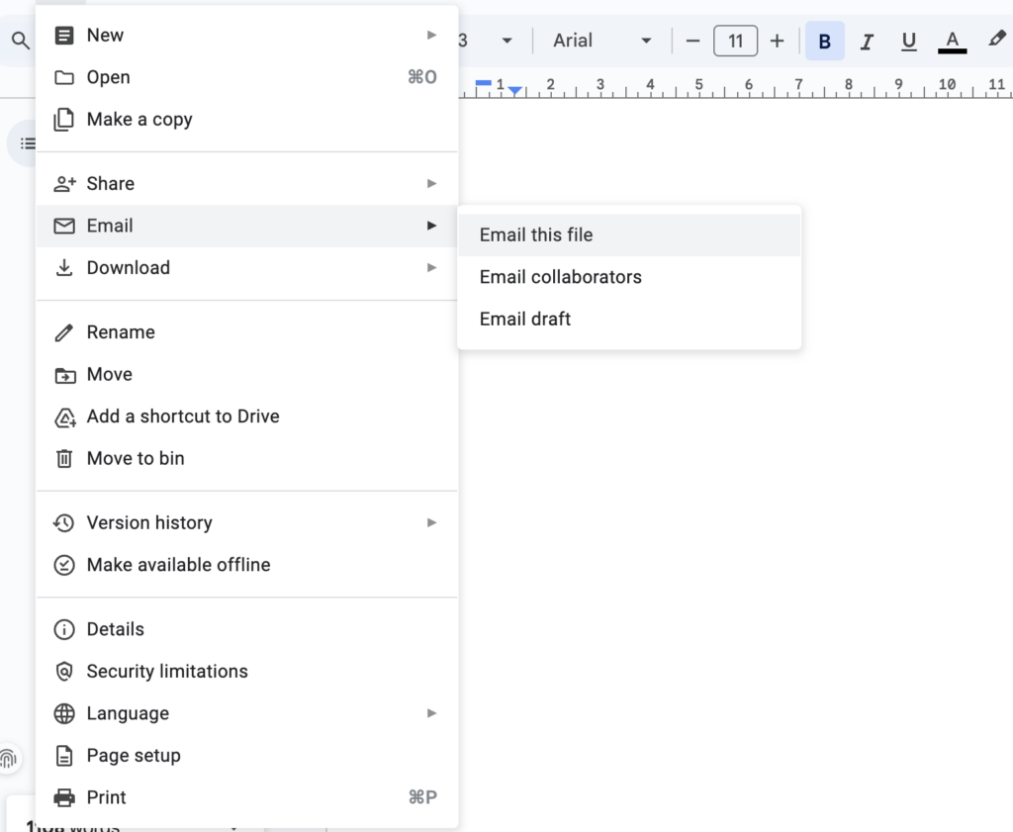Select Make a copy

246,119
